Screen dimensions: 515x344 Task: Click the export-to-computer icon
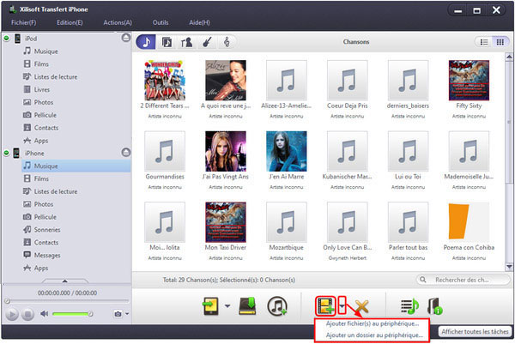(x=247, y=306)
